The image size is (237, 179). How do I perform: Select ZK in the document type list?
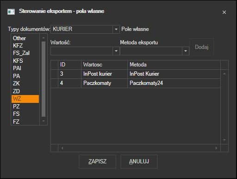click(25, 84)
